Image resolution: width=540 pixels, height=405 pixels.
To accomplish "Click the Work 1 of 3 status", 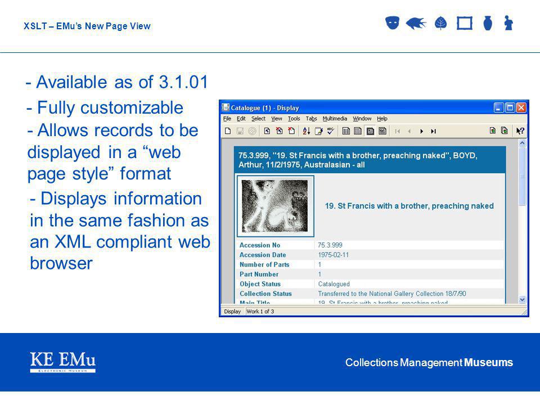I will coord(260,311).
